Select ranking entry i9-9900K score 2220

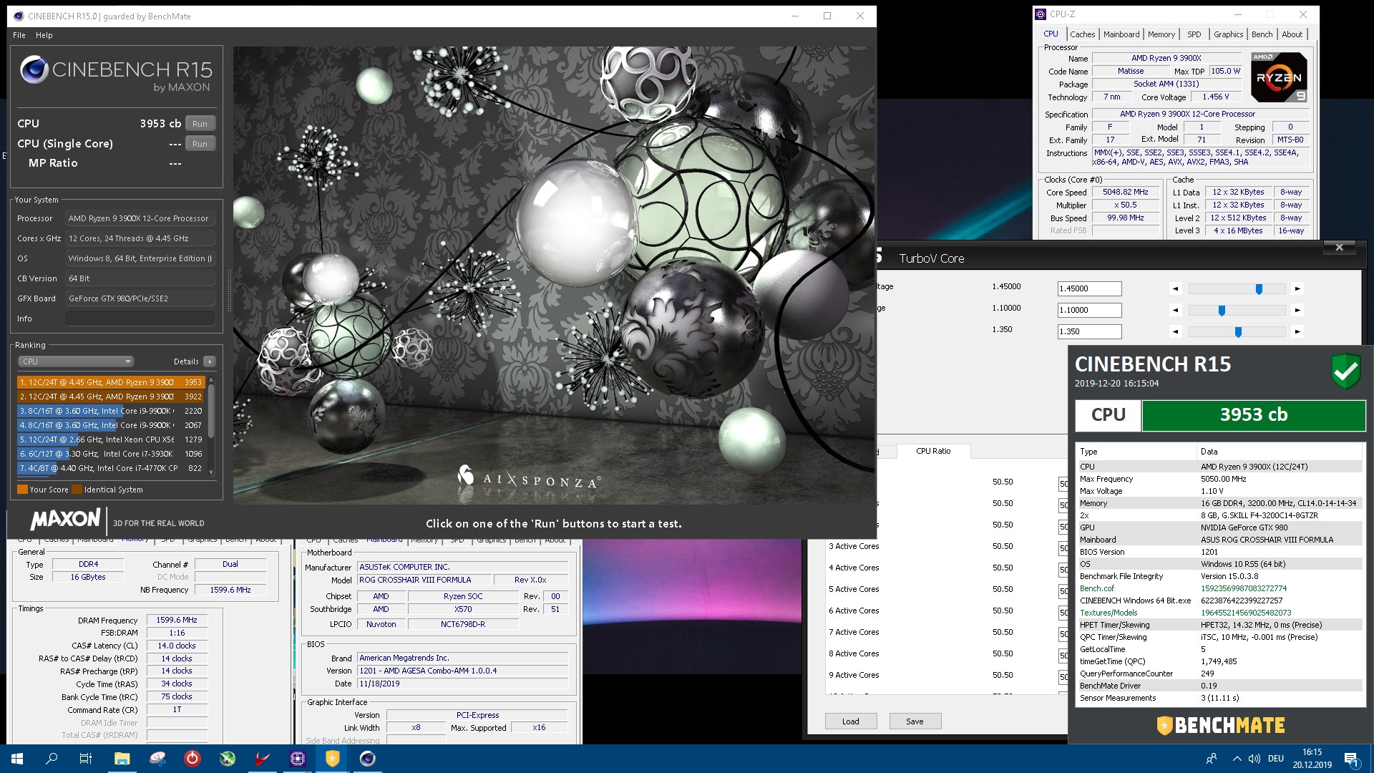click(111, 411)
